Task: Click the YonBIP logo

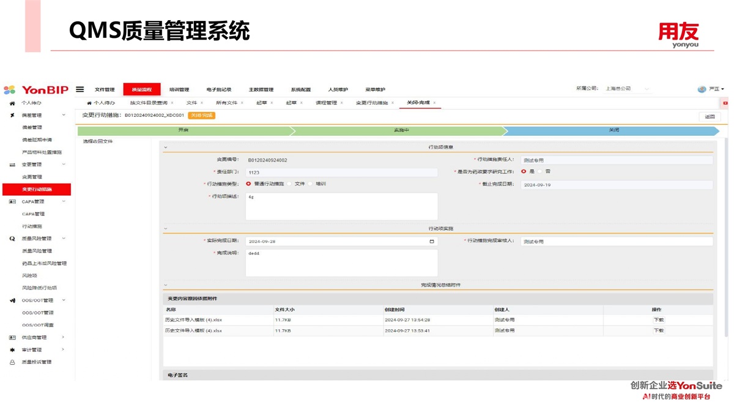Action: (37, 90)
